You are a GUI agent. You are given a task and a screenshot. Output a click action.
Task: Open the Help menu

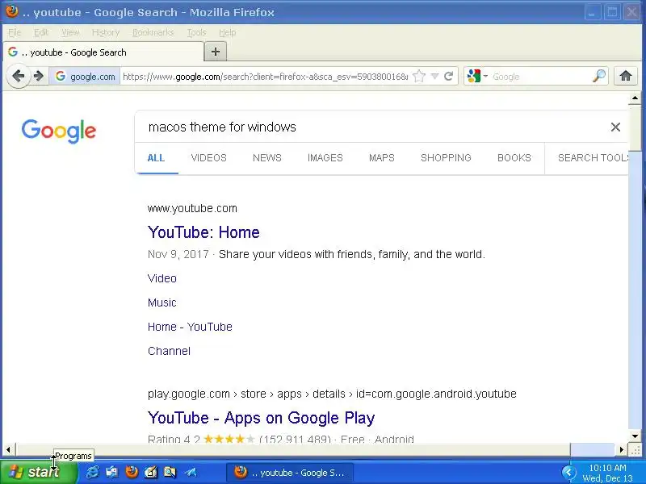click(228, 32)
